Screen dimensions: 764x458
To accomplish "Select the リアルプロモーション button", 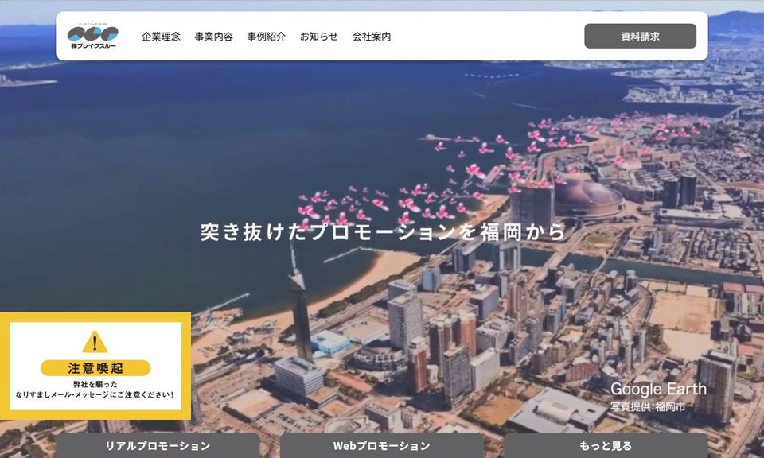I will point(158,445).
